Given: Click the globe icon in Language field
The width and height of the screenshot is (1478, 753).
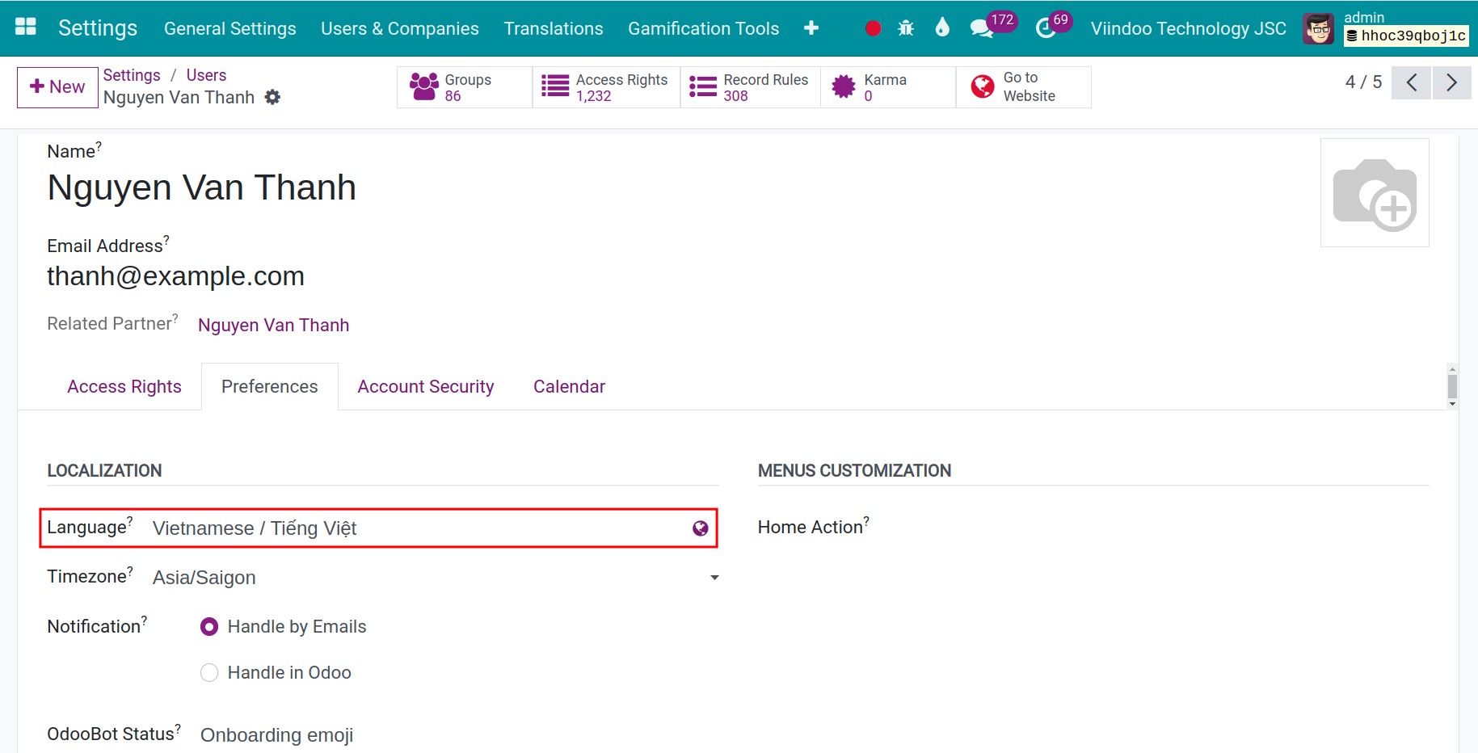Looking at the screenshot, I should click(x=701, y=528).
